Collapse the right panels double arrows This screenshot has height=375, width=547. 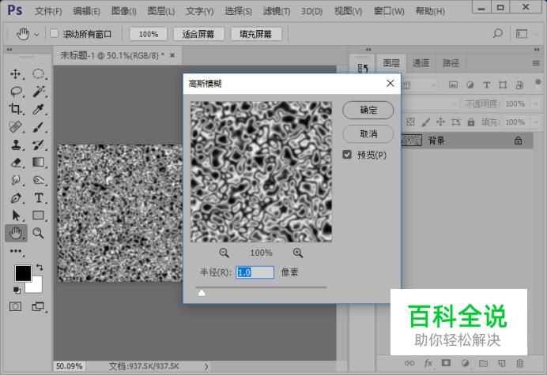coord(537,50)
